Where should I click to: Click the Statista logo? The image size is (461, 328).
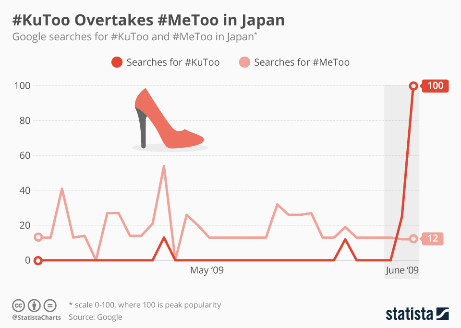(417, 314)
